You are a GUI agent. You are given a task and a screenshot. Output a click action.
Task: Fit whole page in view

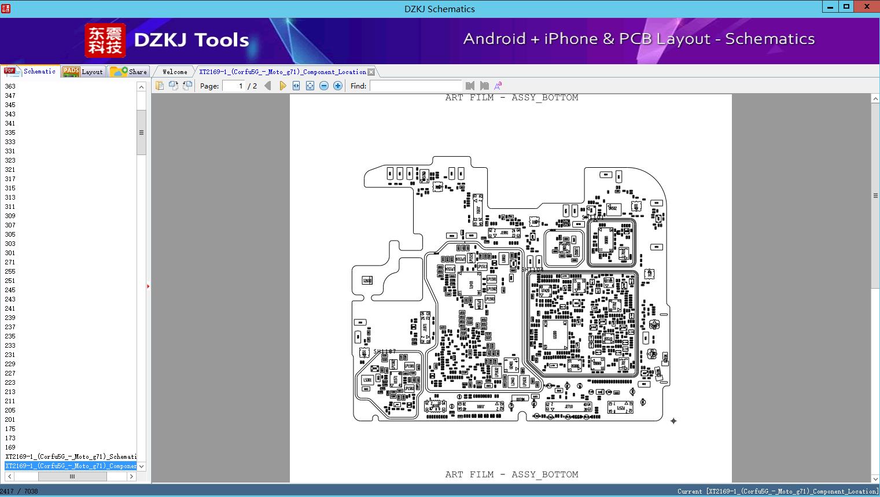[x=310, y=86]
